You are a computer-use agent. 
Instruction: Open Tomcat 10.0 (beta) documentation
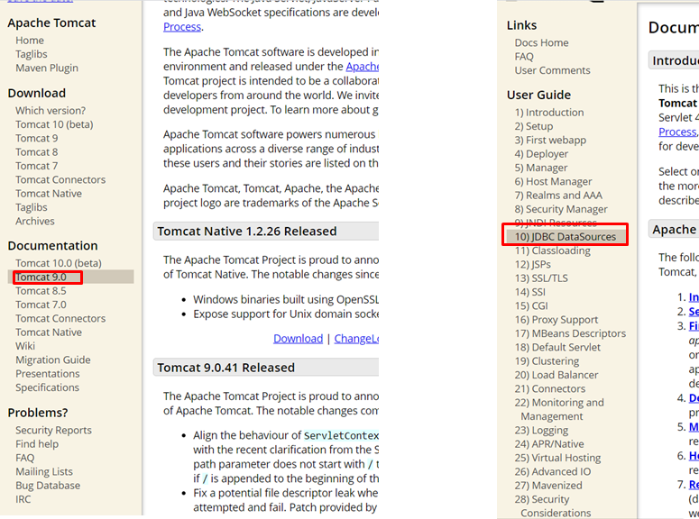pyautogui.click(x=59, y=263)
